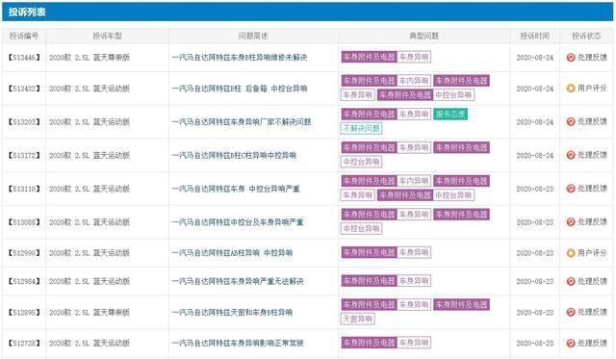Open complaint 一汽马自达阿特兹天窗和车身B柱异响
The height and width of the screenshot is (359, 616).
(x=232, y=312)
